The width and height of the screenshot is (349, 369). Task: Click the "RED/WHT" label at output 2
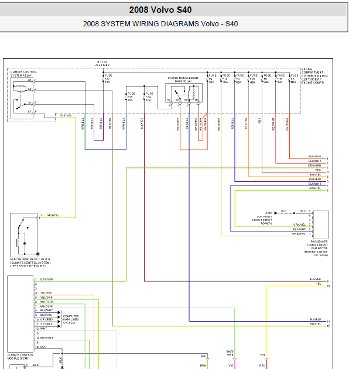(x=315, y=161)
